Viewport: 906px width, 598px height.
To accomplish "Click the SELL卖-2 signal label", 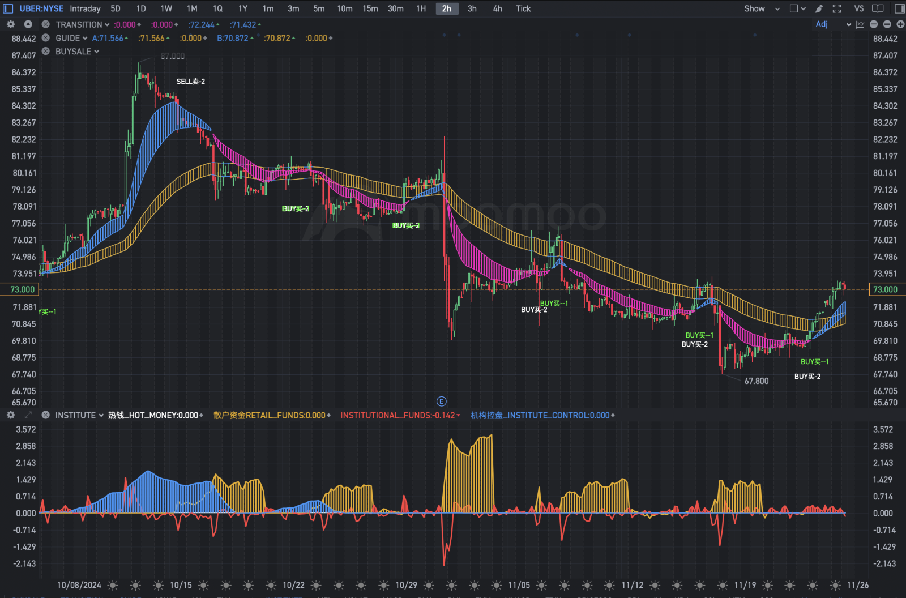I will click(191, 82).
